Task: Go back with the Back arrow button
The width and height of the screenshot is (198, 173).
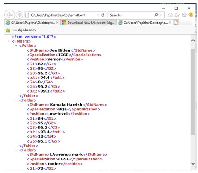Action: 10,15
